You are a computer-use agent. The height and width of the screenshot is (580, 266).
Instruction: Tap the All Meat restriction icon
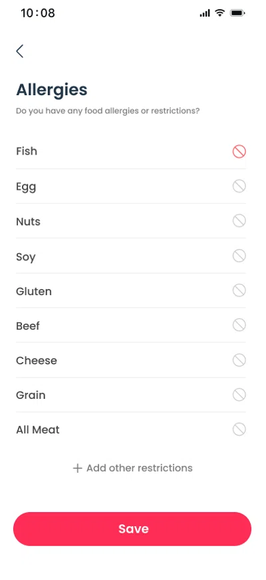[239, 430]
